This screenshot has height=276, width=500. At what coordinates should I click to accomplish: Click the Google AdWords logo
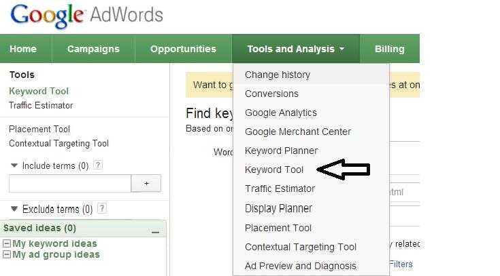coord(87,16)
